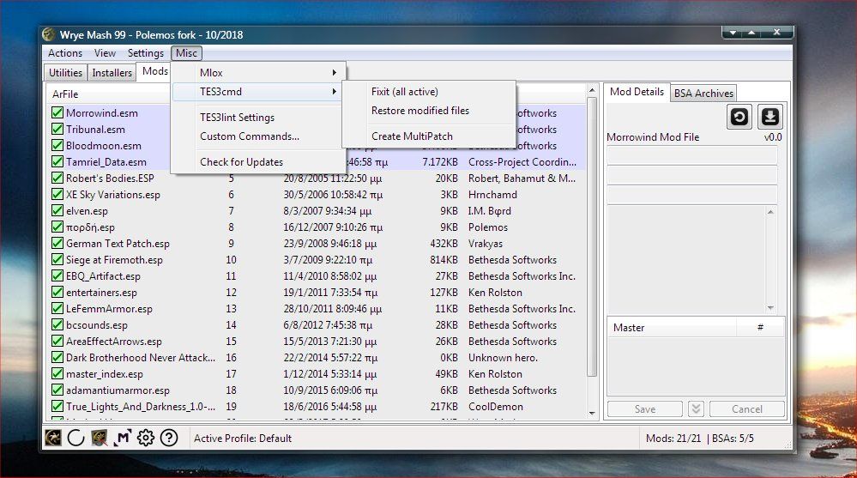Select bcsounds.esp row

316,325
